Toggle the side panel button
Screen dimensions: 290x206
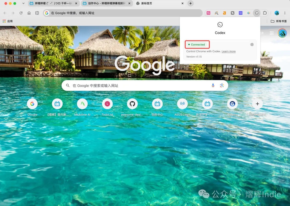point(37,13)
